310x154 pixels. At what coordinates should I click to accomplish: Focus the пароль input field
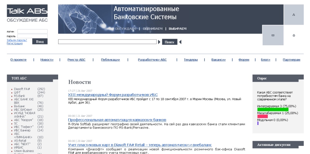[x=33, y=36]
